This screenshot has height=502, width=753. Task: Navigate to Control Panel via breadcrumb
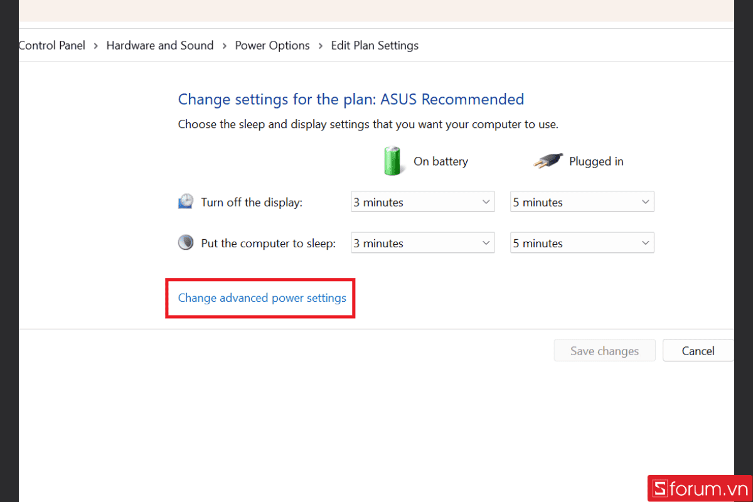click(51, 45)
